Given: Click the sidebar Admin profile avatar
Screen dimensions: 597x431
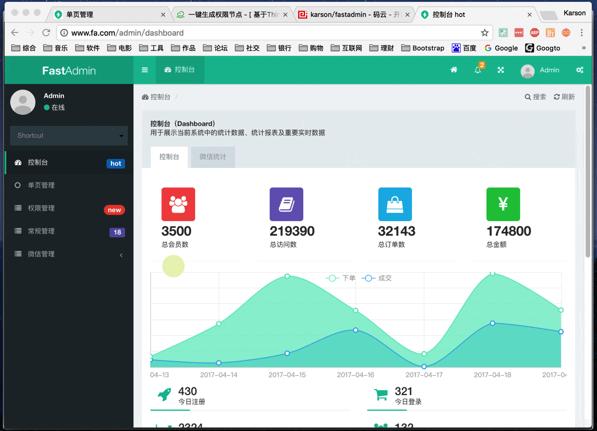Looking at the screenshot, I should click(23, 102).
